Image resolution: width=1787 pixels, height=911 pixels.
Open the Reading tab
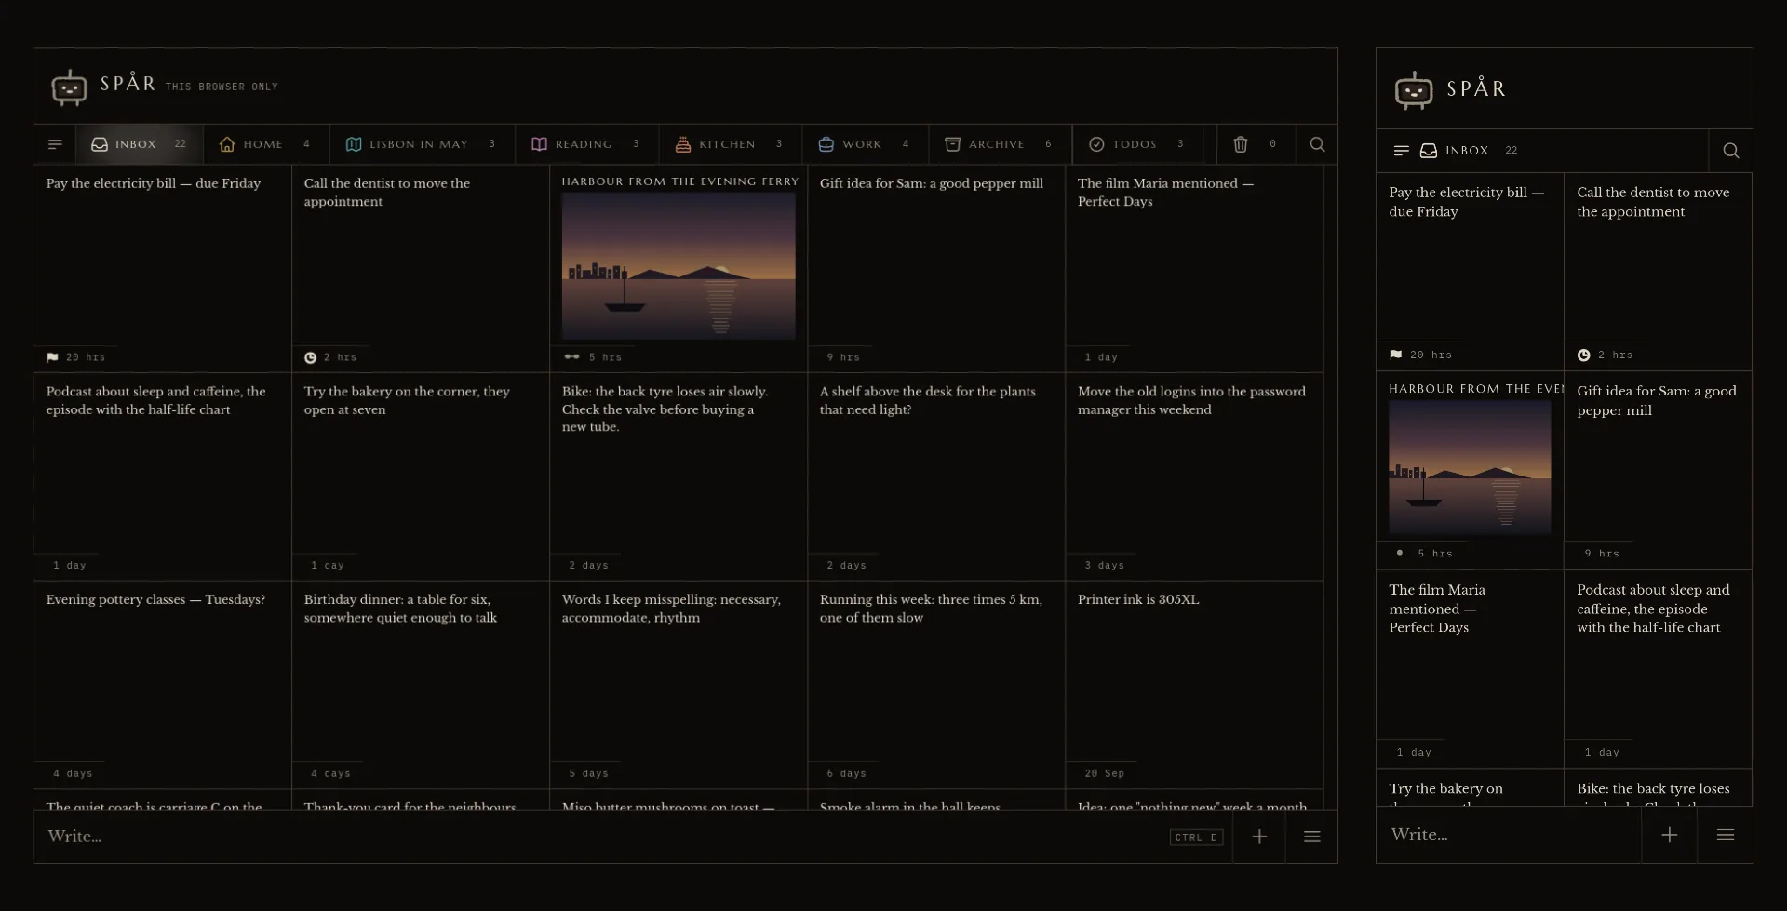(x=586, y=144)
